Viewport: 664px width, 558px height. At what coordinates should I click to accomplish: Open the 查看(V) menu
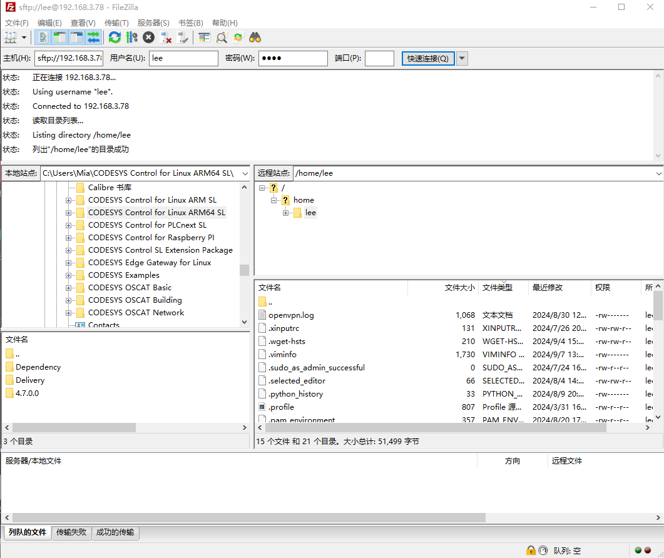click(x=83, y=23)
